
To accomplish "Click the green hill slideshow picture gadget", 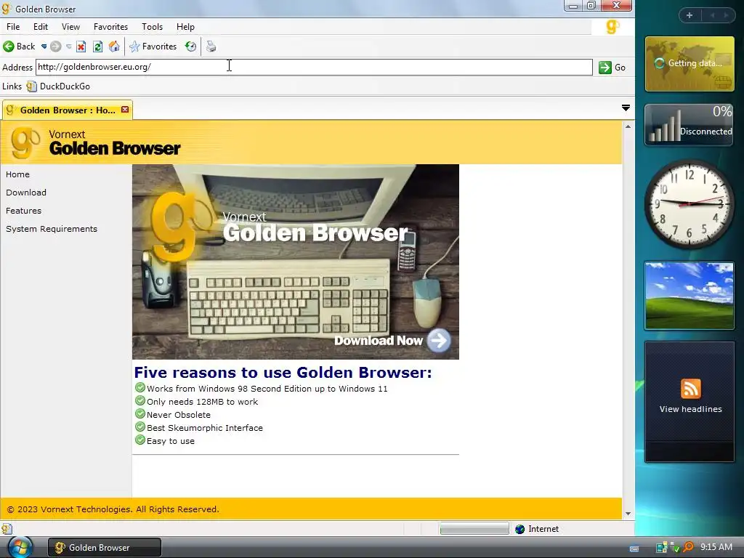I will pos(689,296).
